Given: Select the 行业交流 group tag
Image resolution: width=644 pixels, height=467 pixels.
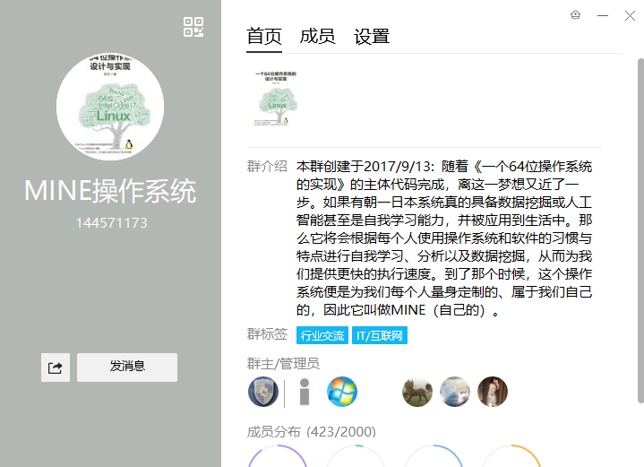Looking at the screenshot, I should pos(322,335).
